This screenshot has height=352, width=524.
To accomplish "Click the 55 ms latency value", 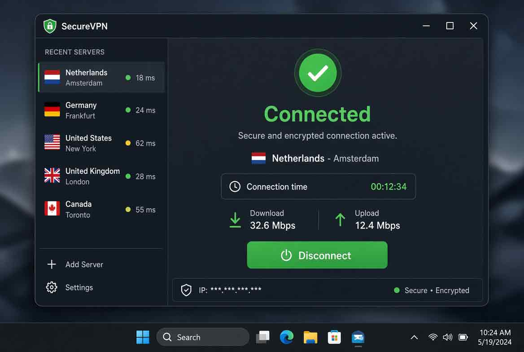I will click(145, 210).
